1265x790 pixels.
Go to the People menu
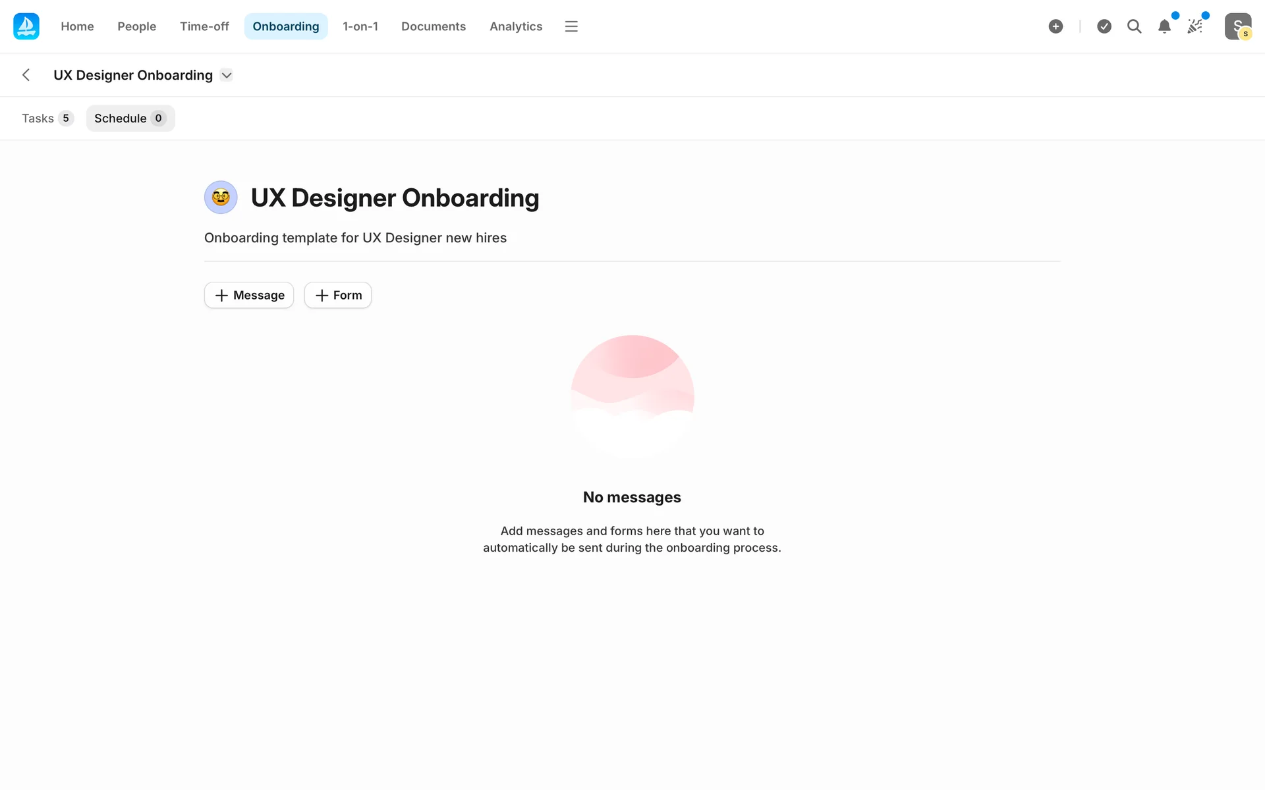point(137,26)
